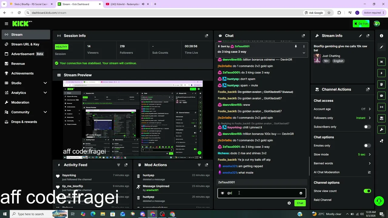This screenshot has height=218, width=388.
Task: Click the document icon in the right sidebar
Action: click(381, 84)
